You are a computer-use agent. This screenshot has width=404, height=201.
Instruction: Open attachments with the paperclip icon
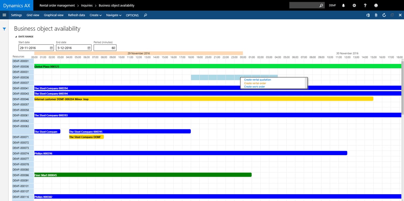pyautogui.click(x=376, y=15)
